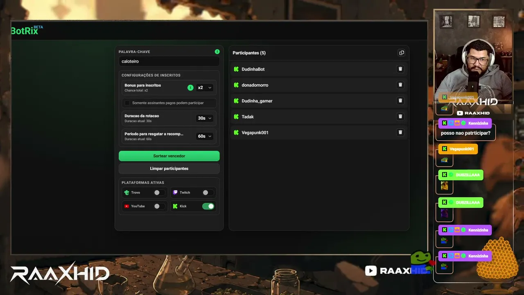This screenshot has height=295, width=524.
Task: Delete Vegapunk001 using its trash icon
Action: (400, 132)
